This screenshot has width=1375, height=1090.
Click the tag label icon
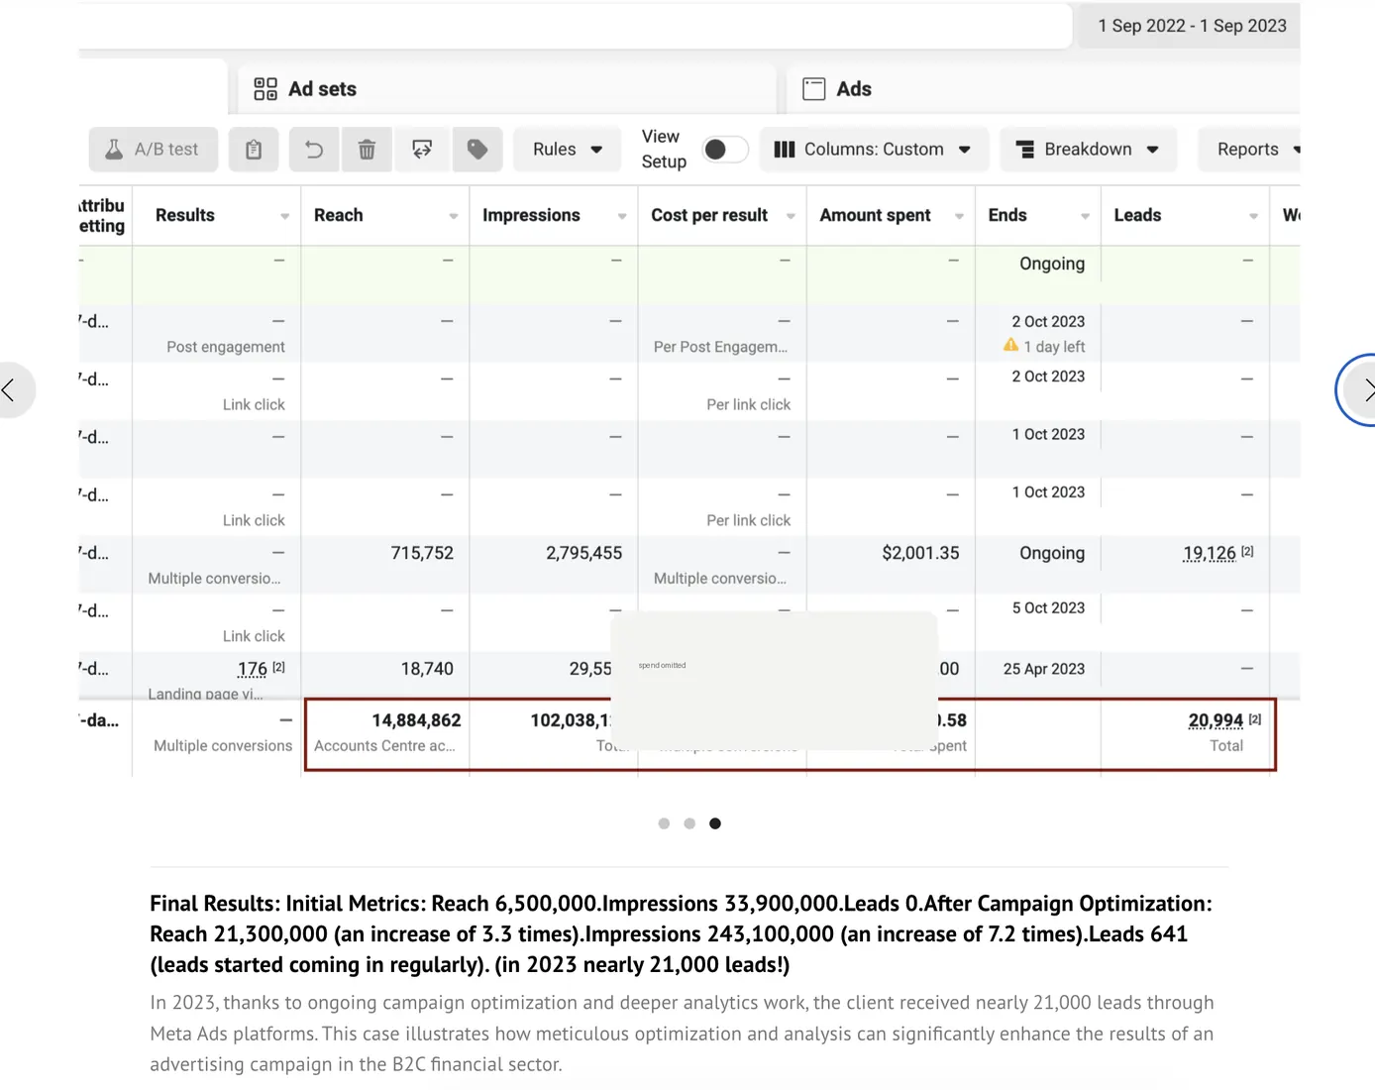[477, 150]
